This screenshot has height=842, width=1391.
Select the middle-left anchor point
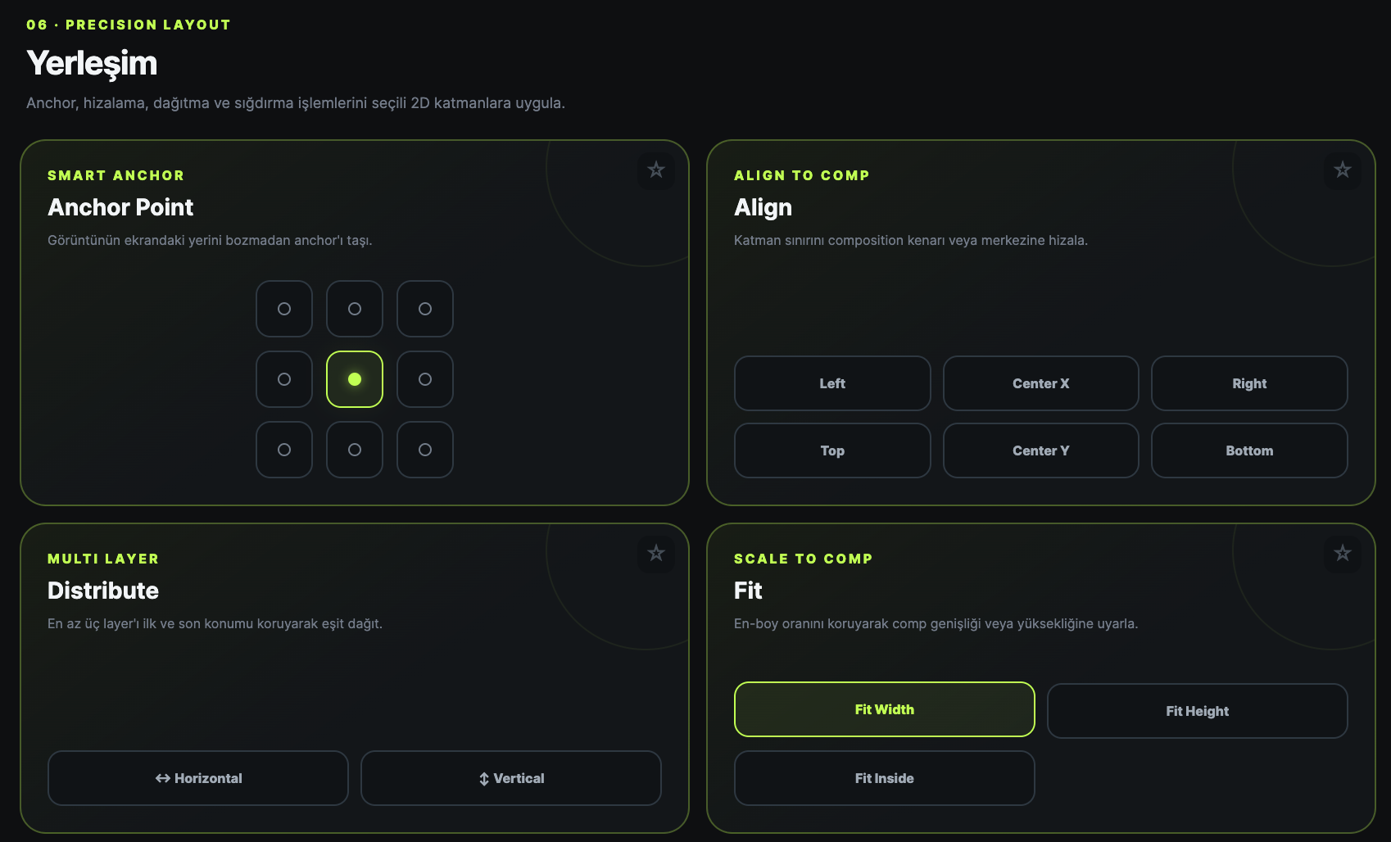(284, 379)
